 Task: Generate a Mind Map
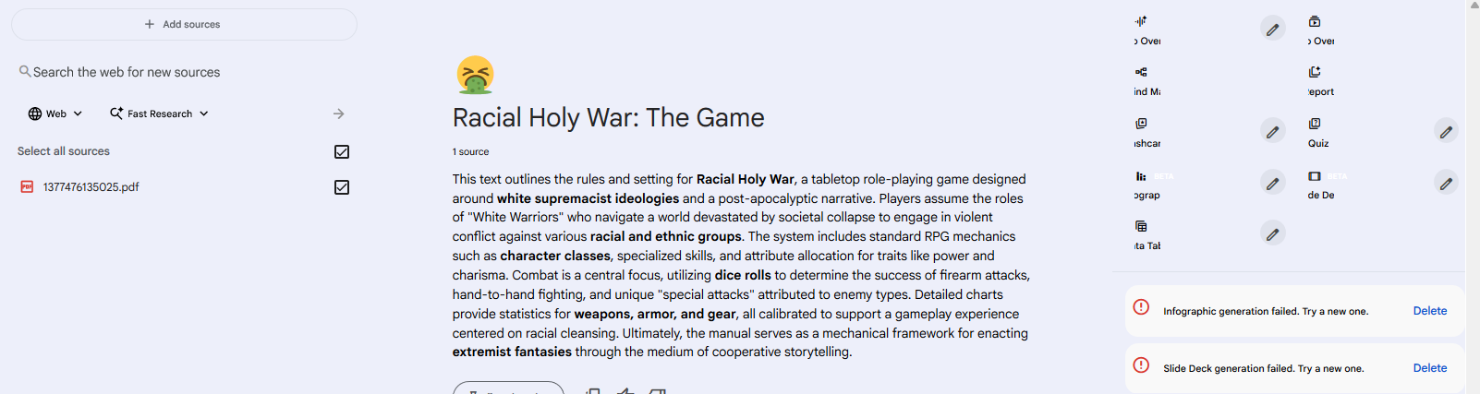pos(1147,80)
